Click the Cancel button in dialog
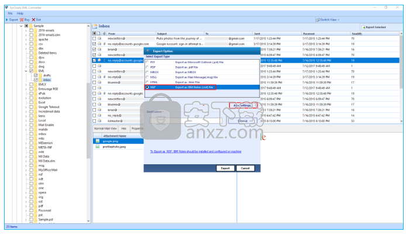 click(x=245, y=168)
